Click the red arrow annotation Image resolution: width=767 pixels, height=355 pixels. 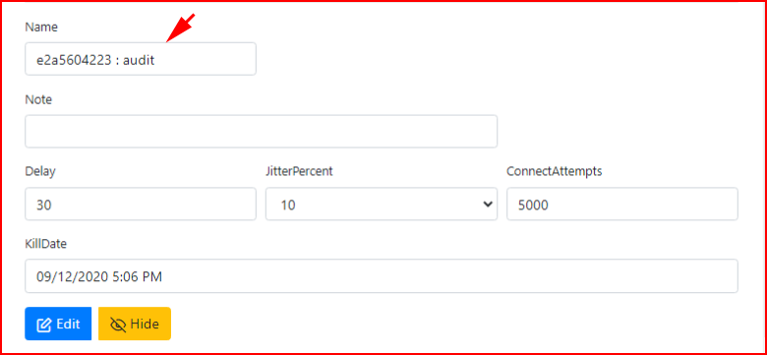[181, 28]
